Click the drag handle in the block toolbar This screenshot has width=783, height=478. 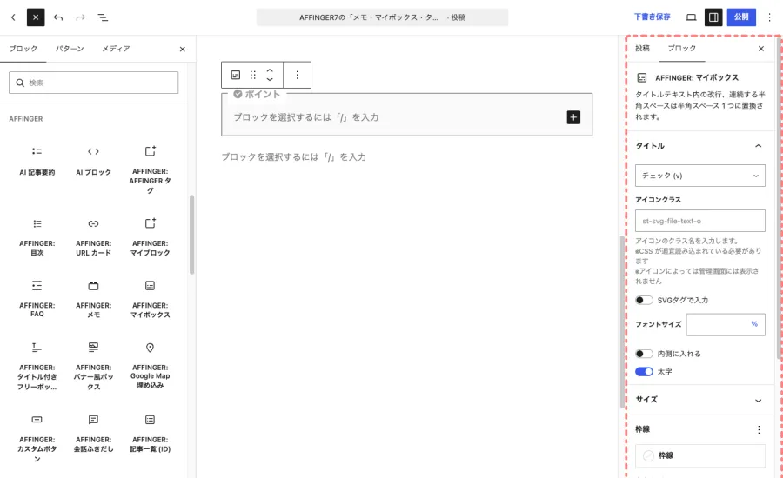pyautogui.click(x=252, y=75)
